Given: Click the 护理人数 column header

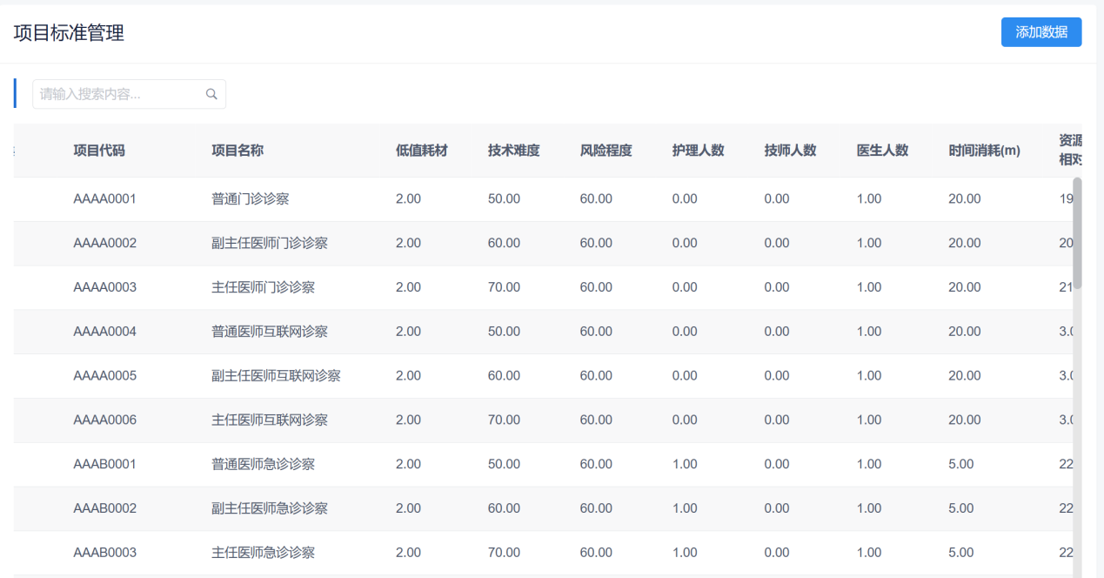Looking at the screenshot, I should pyautogui.click(x=698, y=151).
